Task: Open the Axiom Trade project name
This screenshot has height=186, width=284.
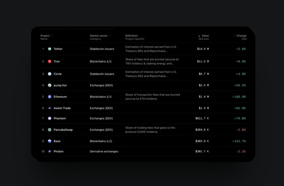Action: [62, 108]
